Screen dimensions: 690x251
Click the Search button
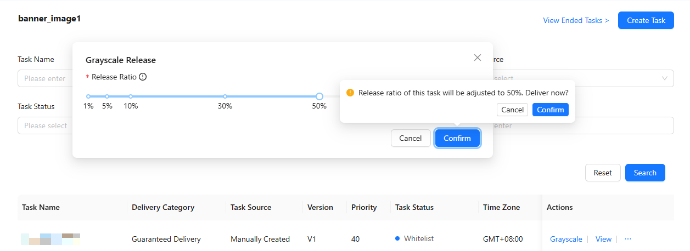(x=645, y=173)
